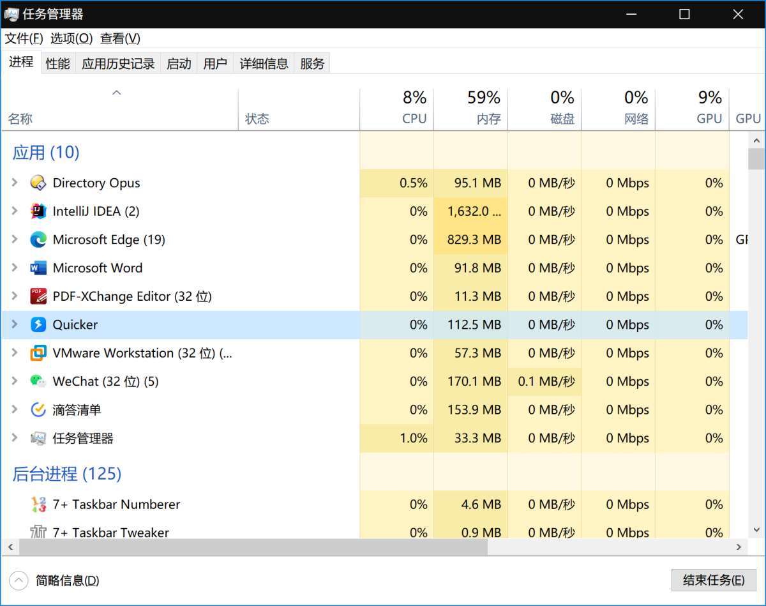This screenshot has width=766, height=606.
Task: Select the 应用 (10) group header
Action: pyautogui.click(x=46, y=153)
